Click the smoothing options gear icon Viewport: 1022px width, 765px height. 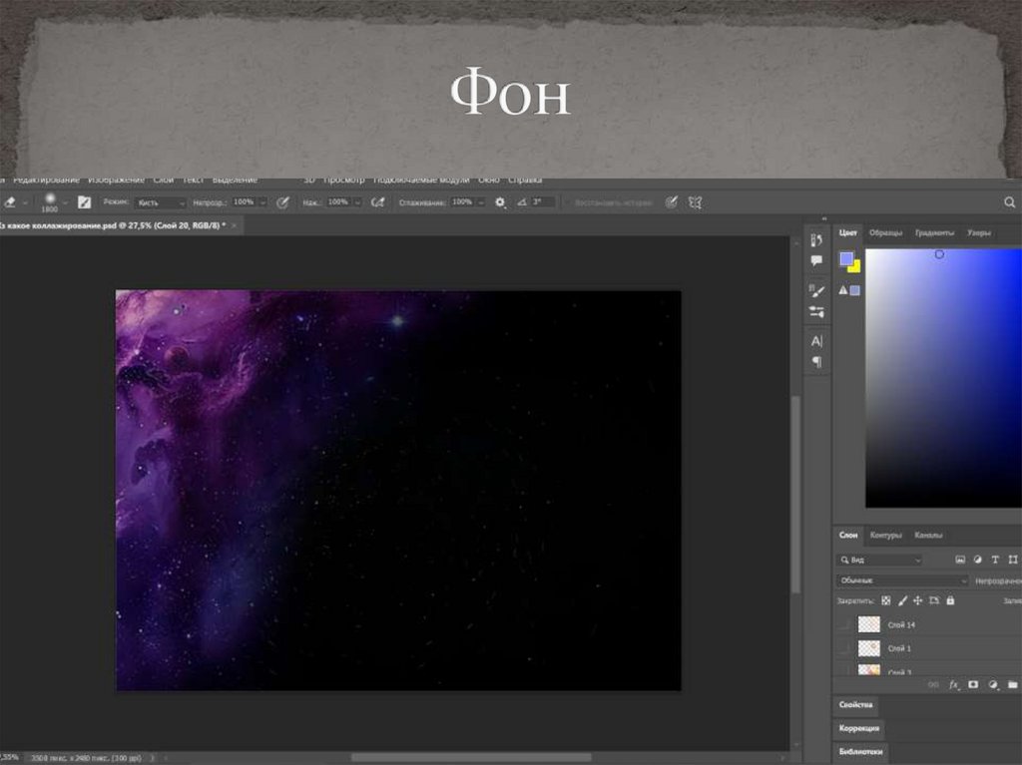(500, 201)
